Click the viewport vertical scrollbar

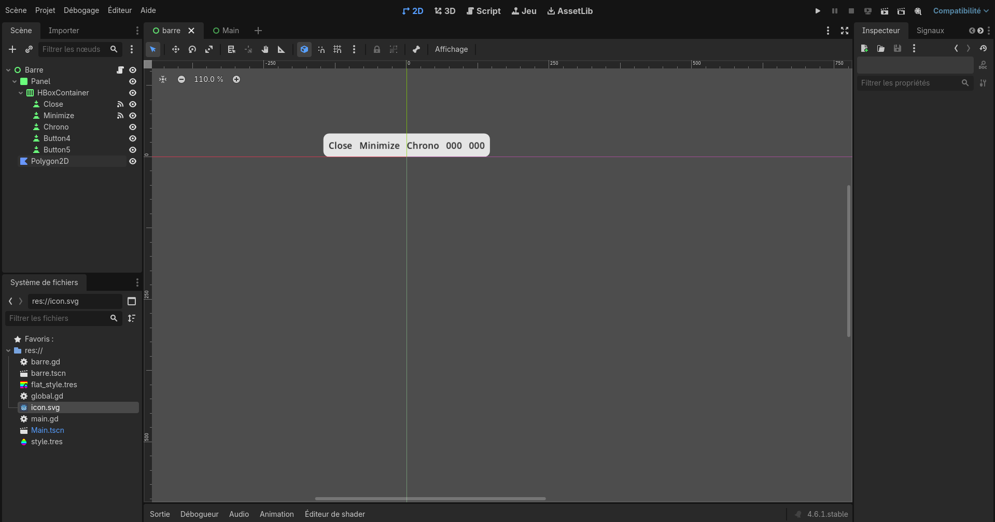click(849, 261)
